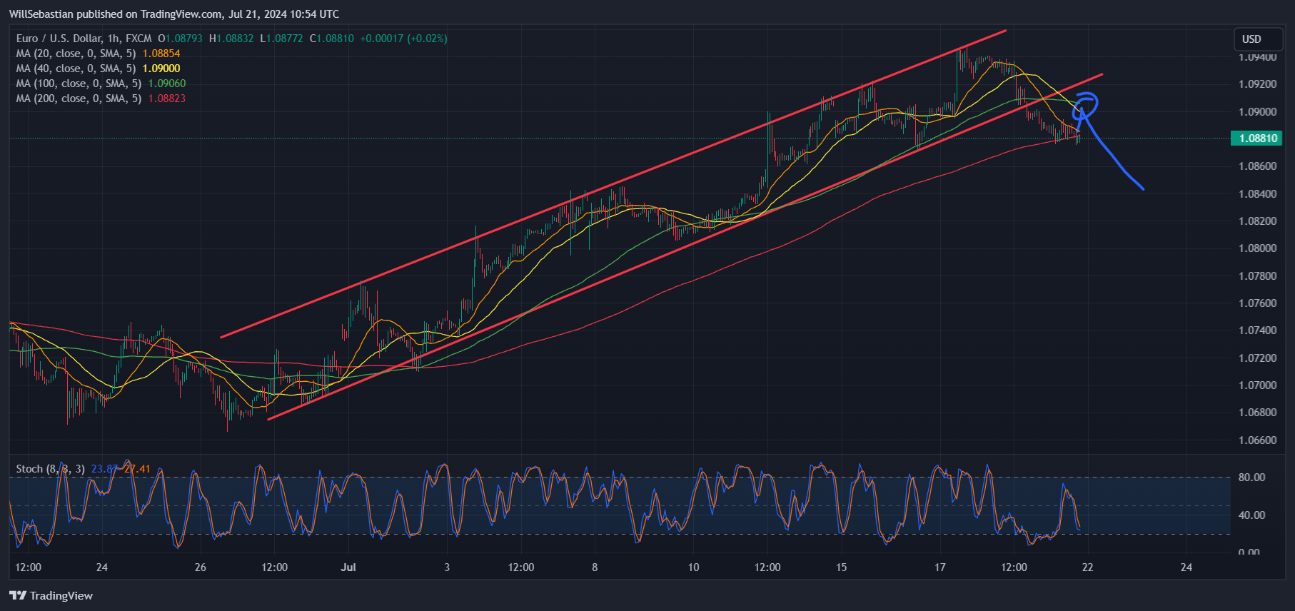Image resolution: width=1295 pixels, height=611 pixels.
Task: Click the 1.08000 price axis label
Action: tap(1257, 248)
